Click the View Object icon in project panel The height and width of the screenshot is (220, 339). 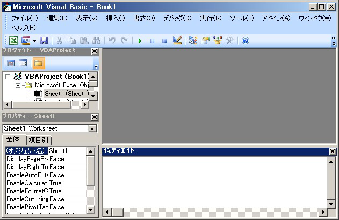point(23,63)
